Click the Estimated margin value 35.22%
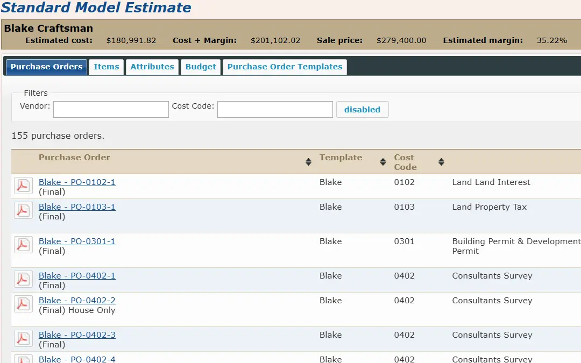This screenshot has height=363, width=581. [552, 40]
